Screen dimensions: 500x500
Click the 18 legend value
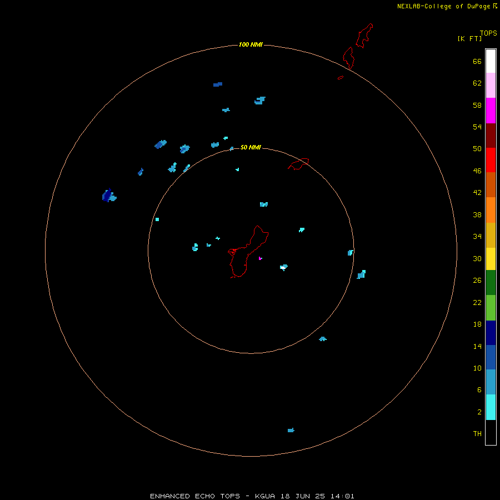[477, 324]
